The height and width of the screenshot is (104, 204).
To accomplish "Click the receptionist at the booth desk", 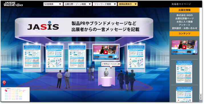I will 106,72.
